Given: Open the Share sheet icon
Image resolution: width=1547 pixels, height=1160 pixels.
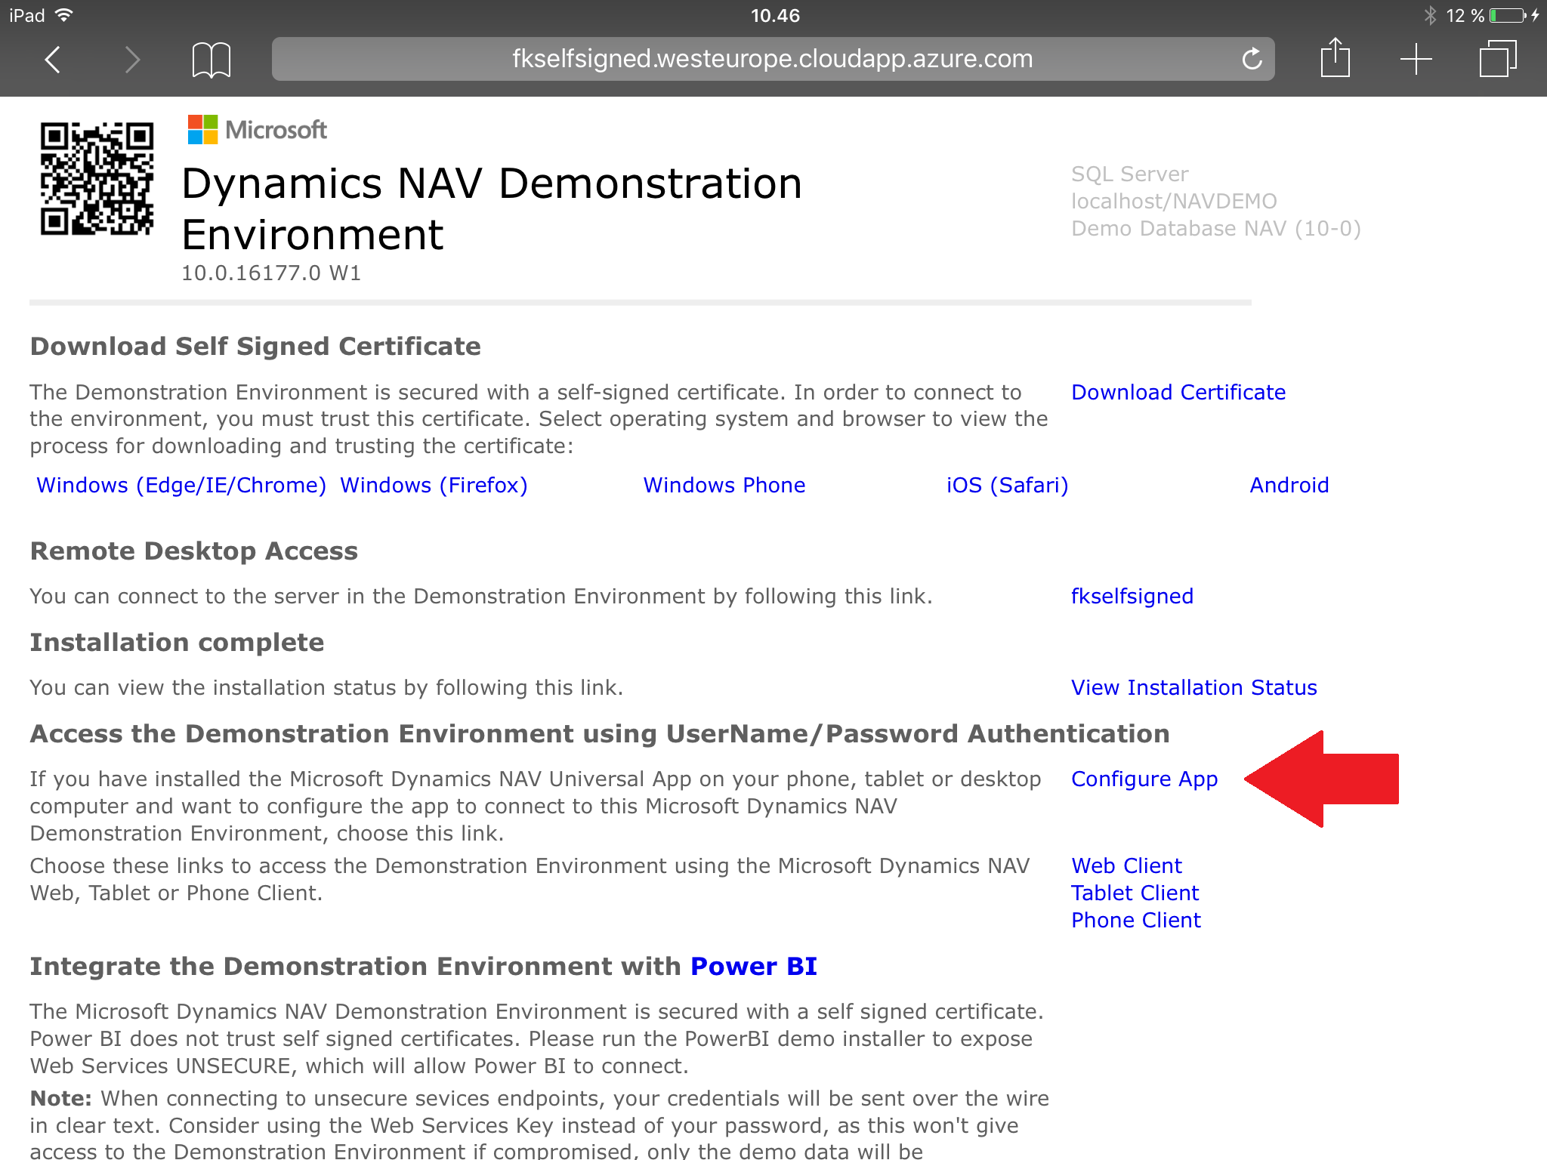Looking at the screenshot, I should pos(1335,58).
